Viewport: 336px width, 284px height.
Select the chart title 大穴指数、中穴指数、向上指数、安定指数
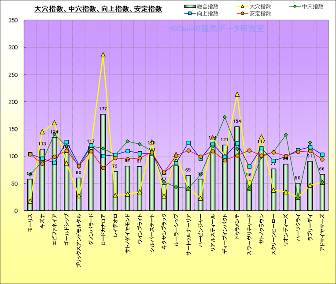[x=98, y=8]
